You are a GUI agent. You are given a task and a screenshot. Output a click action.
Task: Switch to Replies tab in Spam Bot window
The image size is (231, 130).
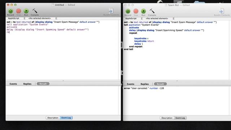pos(144,84)
